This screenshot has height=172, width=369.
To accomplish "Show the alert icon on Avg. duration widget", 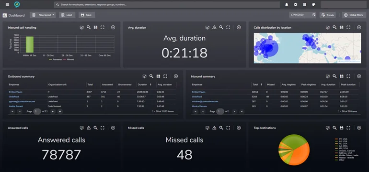I will pyautogui.click(x=214, y=27).
